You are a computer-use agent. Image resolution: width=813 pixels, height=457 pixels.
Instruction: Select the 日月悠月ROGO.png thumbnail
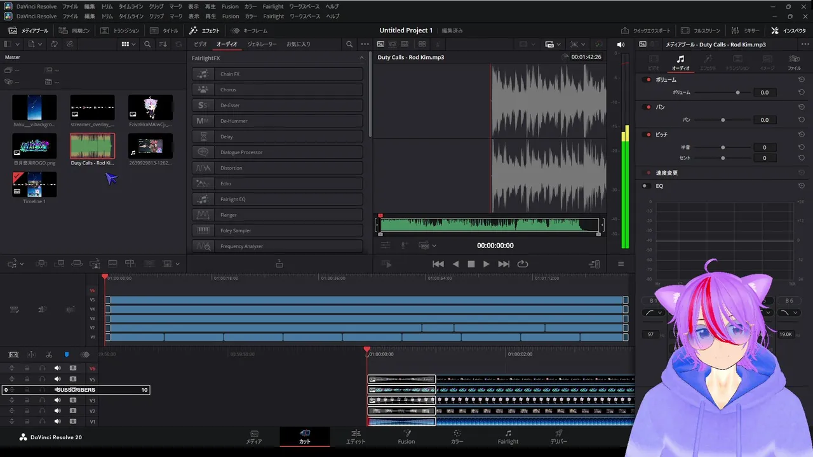tap(34, 146)
